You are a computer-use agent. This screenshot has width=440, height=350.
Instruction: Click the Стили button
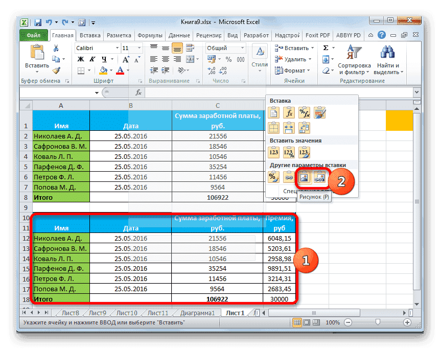click(x=259, y=56)
